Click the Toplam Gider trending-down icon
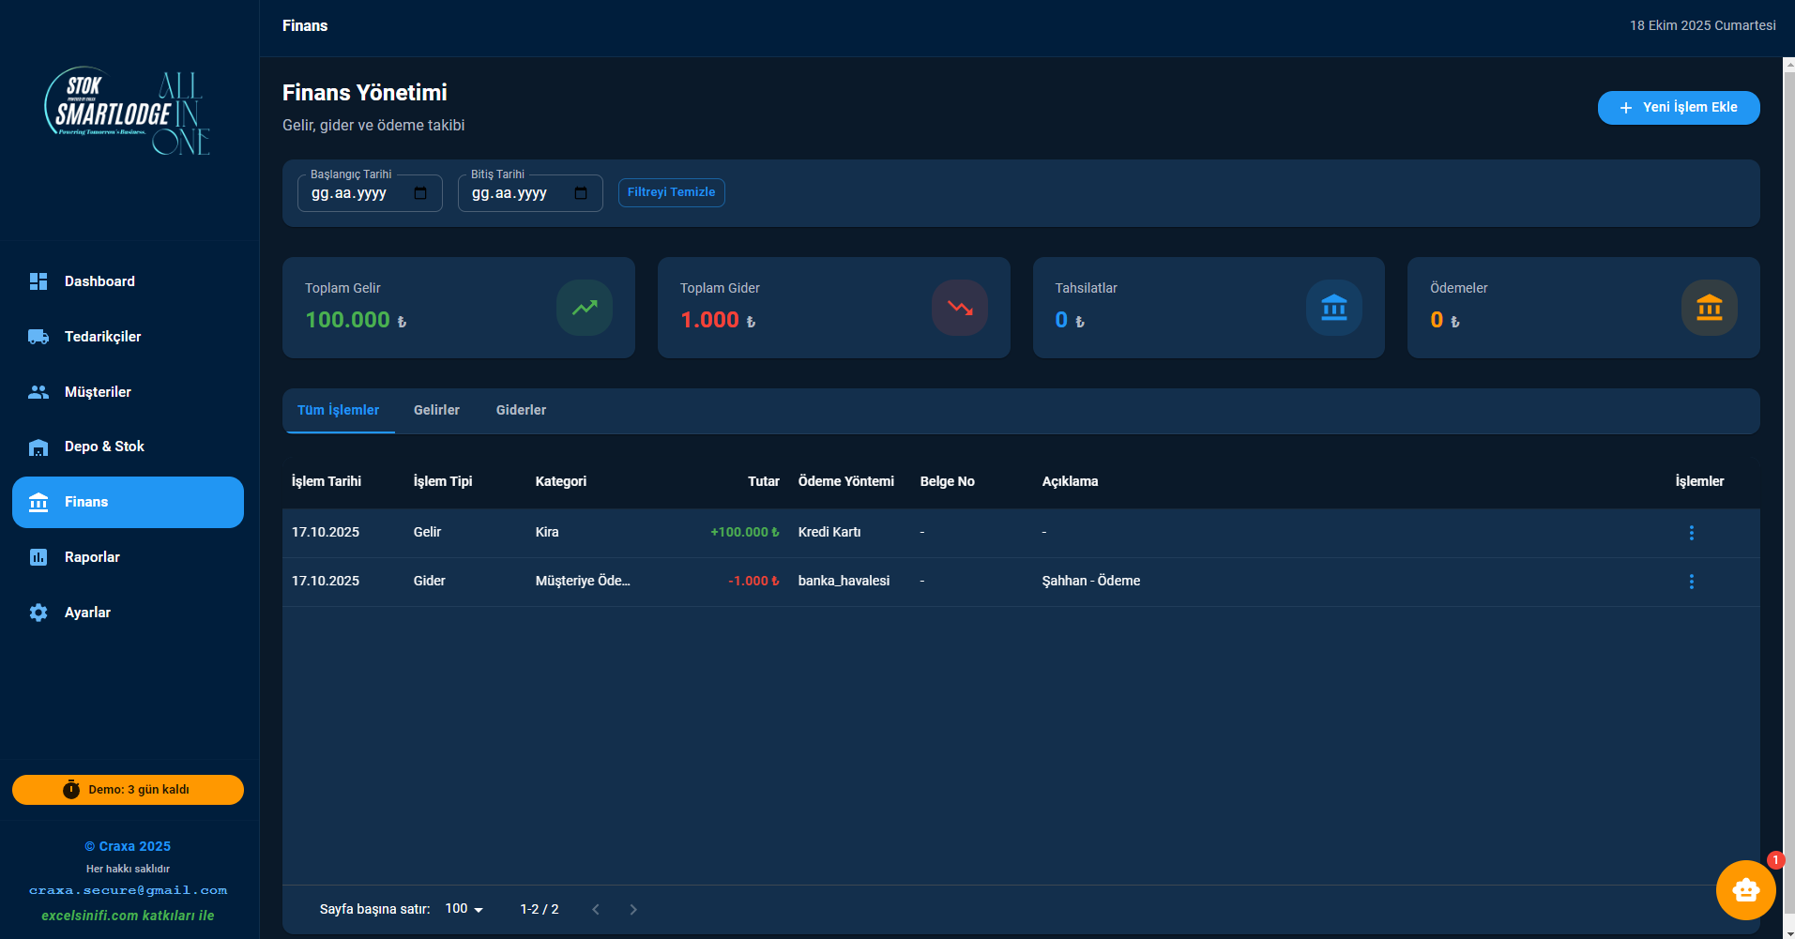This screenshot has width=1795, height=939. pos(959,308)
